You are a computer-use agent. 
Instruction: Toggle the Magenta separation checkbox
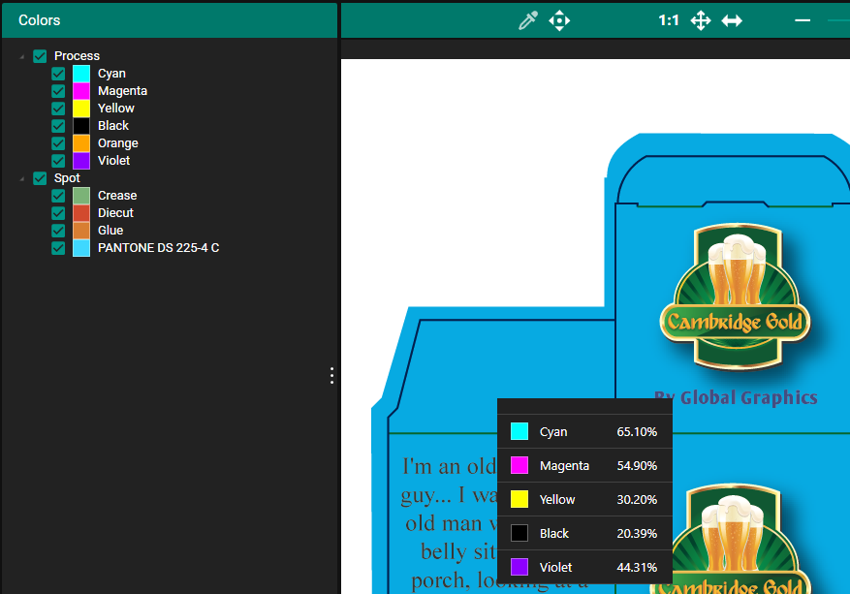click(58, 91)
